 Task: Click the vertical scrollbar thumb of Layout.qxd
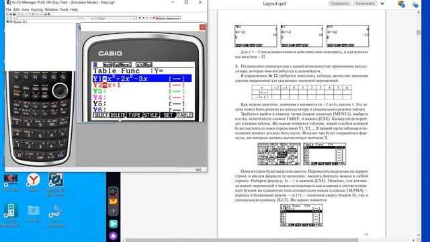[x=419, y=32]
